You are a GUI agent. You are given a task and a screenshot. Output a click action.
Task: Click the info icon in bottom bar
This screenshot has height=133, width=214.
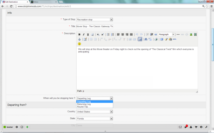[201, 127]
